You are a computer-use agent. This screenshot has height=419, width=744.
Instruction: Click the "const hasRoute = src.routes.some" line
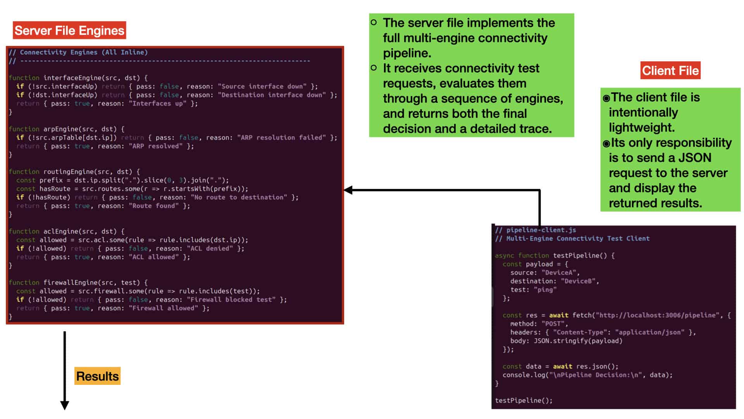132,189
